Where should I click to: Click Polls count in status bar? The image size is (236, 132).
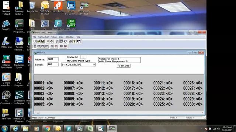[x=173, y=118]
